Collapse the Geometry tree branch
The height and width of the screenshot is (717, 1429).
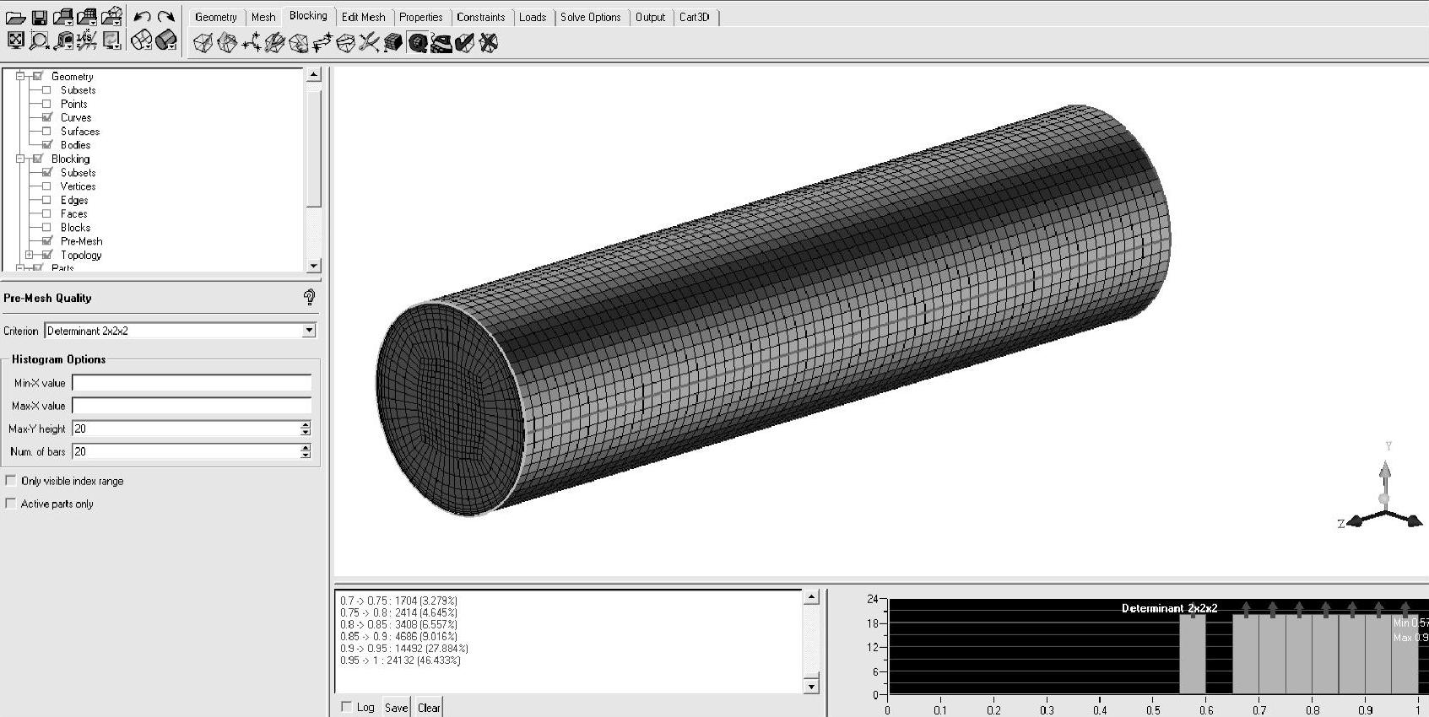click(x=19, y=76)
